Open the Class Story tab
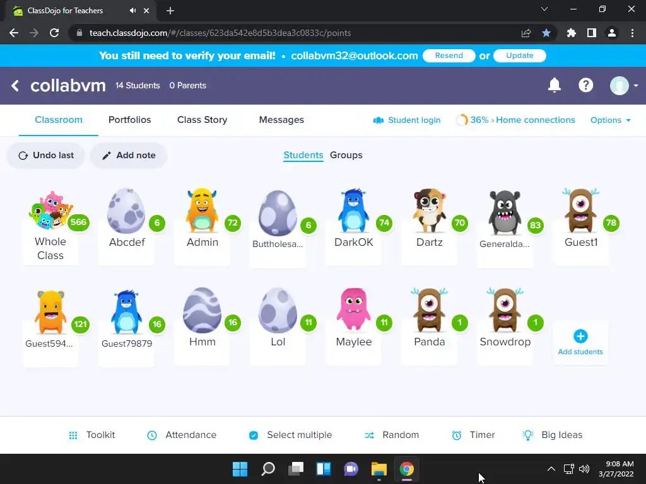 [x=203, y=120]
